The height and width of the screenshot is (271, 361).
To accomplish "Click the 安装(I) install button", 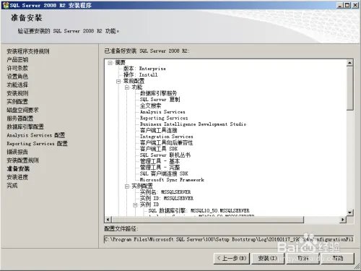I will pyautogui.click(x=268, y=259).
